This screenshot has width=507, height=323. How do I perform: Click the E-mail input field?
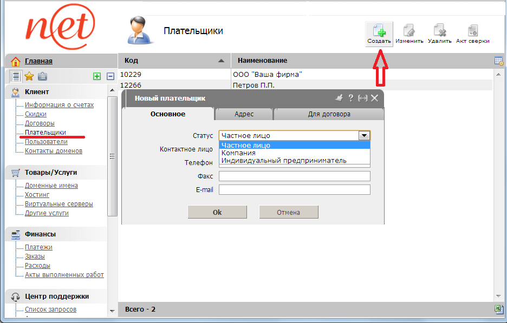tap(294, 189)
